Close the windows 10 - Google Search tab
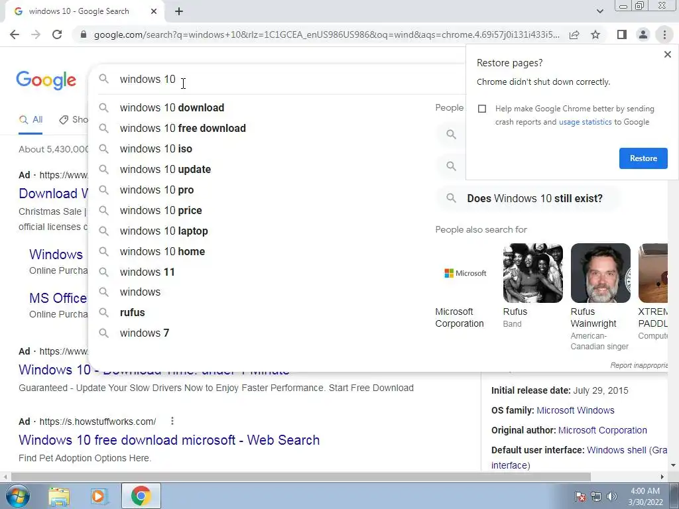Screen dimensions: 679x509 point(154,11)
